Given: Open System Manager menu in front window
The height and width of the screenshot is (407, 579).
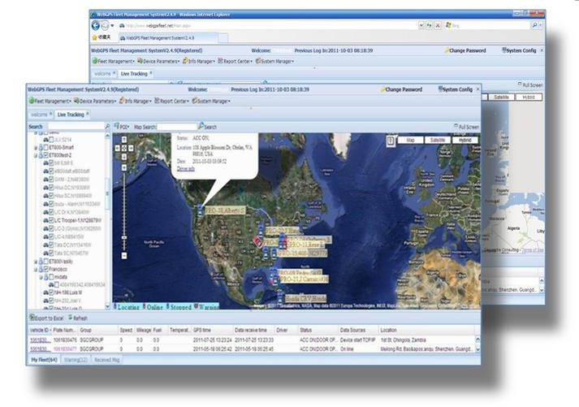Looking at the screenshot, I should [211, 101].
